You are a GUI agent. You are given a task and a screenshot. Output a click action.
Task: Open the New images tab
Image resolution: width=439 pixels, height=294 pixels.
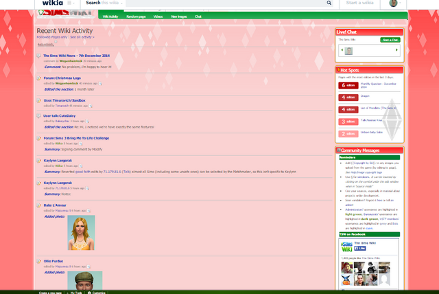coord(179,16)
